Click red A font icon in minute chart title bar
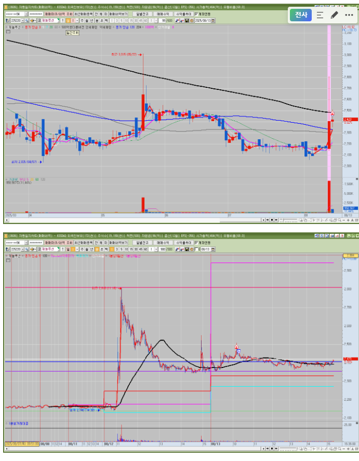The image size is (359, 461). [x=337, y=236]
